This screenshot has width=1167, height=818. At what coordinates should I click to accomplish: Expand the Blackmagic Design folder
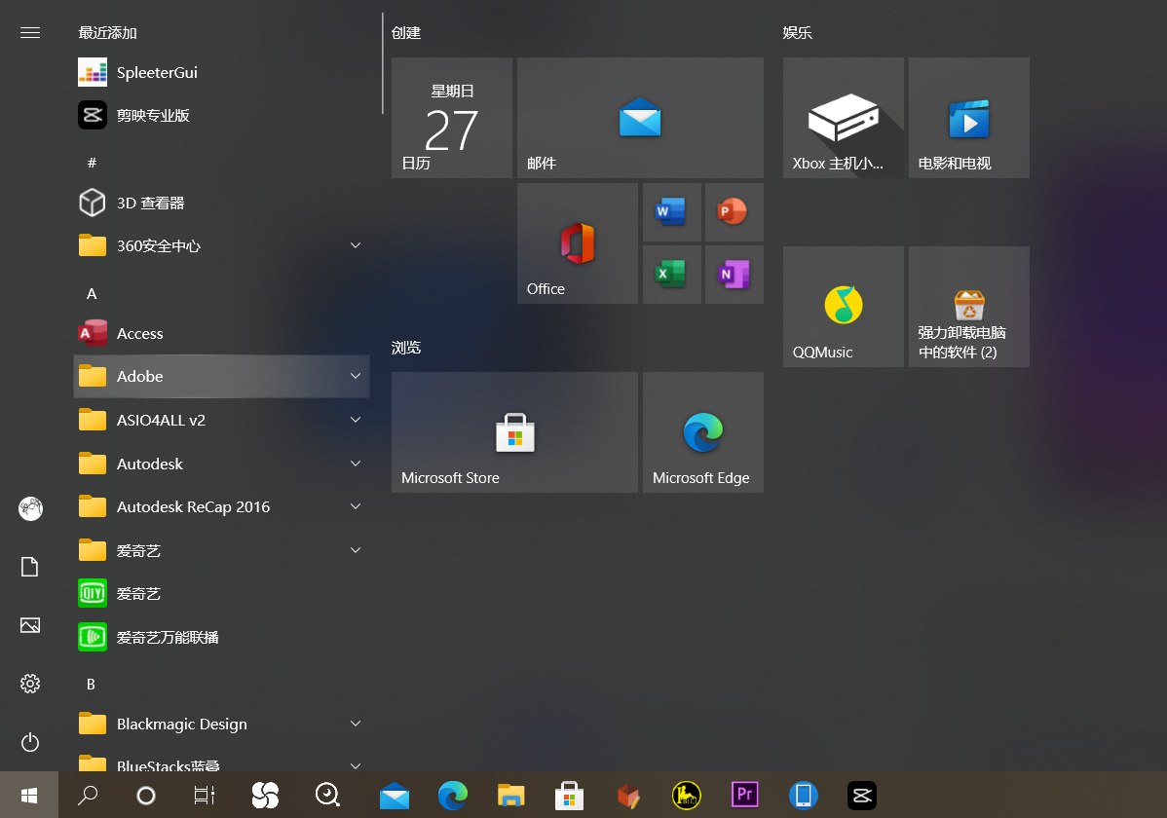tap(222, 724)
